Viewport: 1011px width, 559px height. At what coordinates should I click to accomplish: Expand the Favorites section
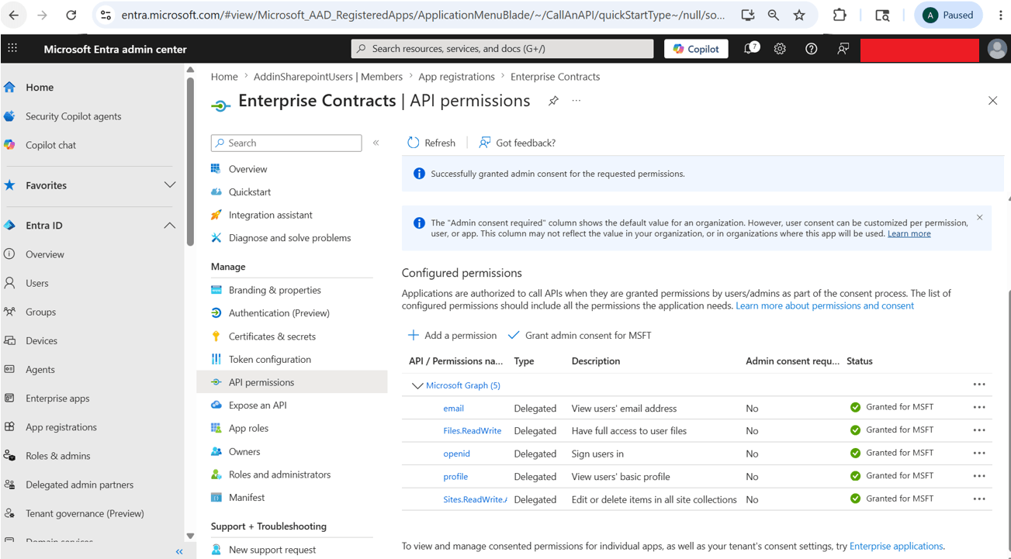click(x=170, y=185)
